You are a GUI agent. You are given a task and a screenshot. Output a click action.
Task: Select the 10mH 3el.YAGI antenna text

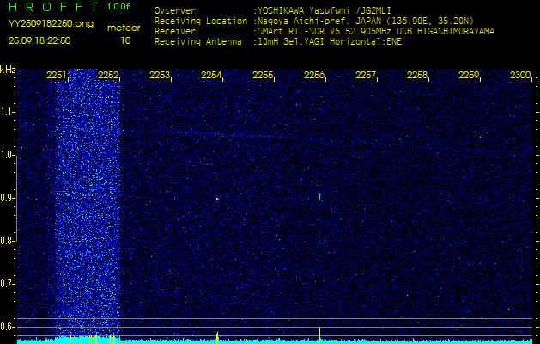329,42
